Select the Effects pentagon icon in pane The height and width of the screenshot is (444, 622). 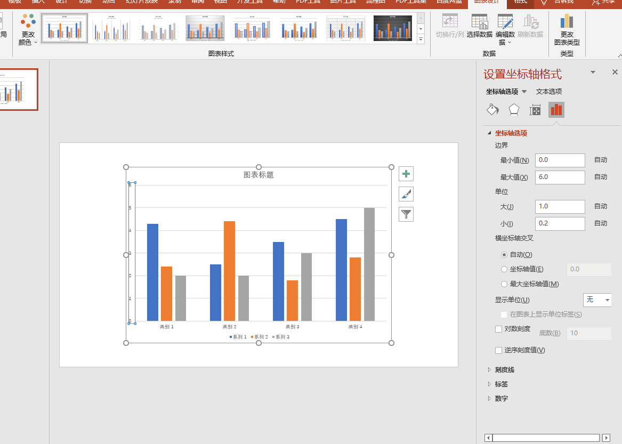(x=514, y=109)
